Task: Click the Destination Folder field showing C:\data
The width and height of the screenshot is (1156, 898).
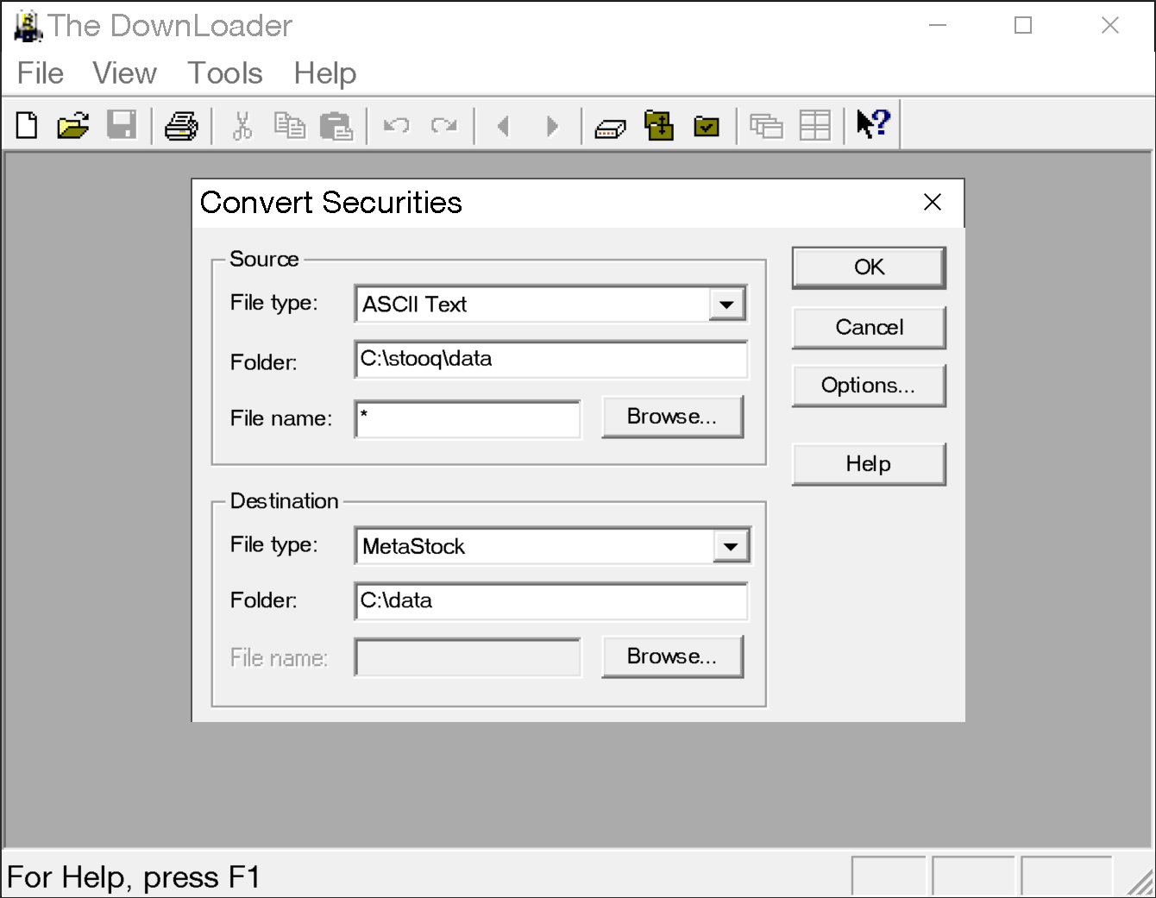Action: [x=550, y=601]
